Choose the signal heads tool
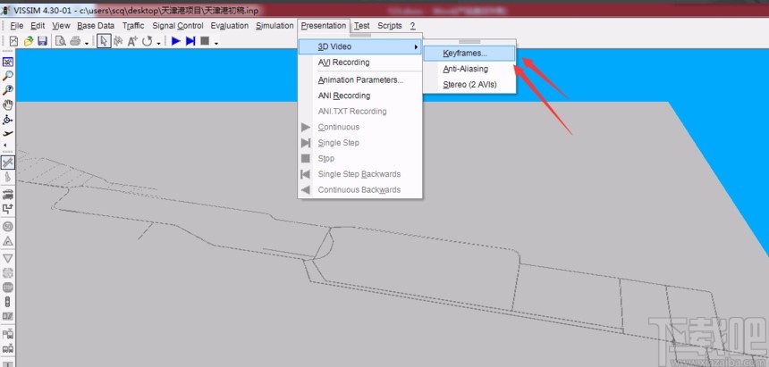Screen dimensions: 769x367 8,302
